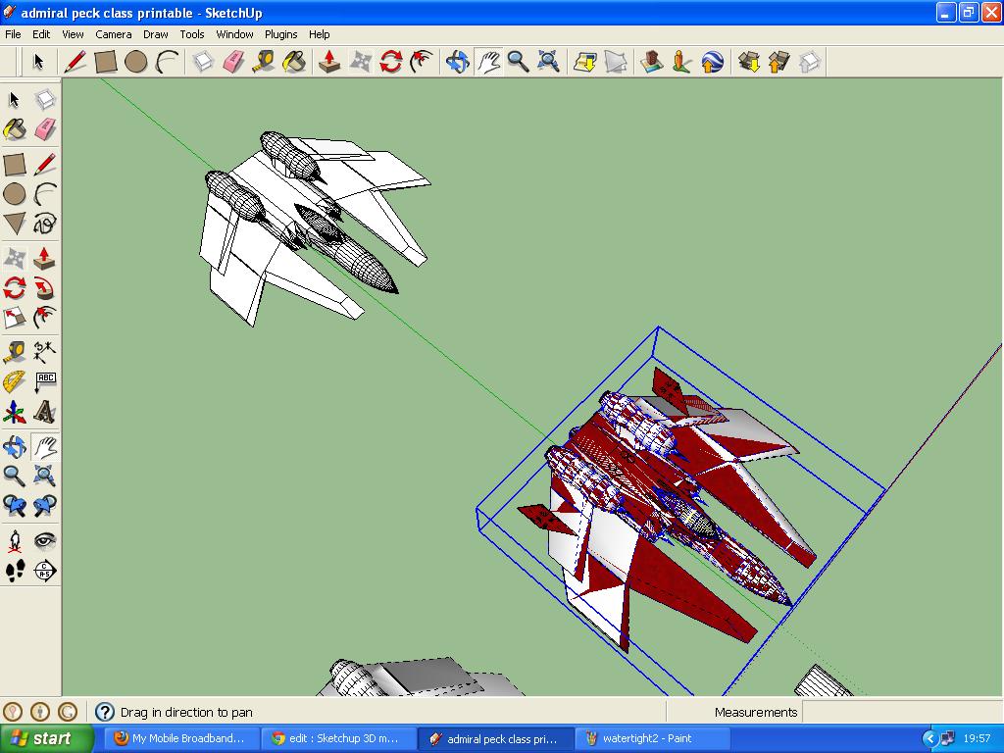
Task: Click into the Measurements input box
Action: (902, 712)
